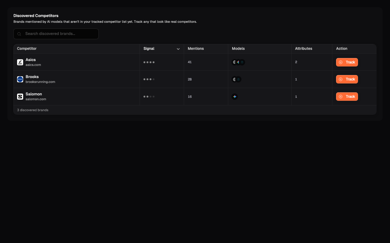390x243 pixels.
Task: Click the 28 mentions value
Action: (x=190, y=79)
